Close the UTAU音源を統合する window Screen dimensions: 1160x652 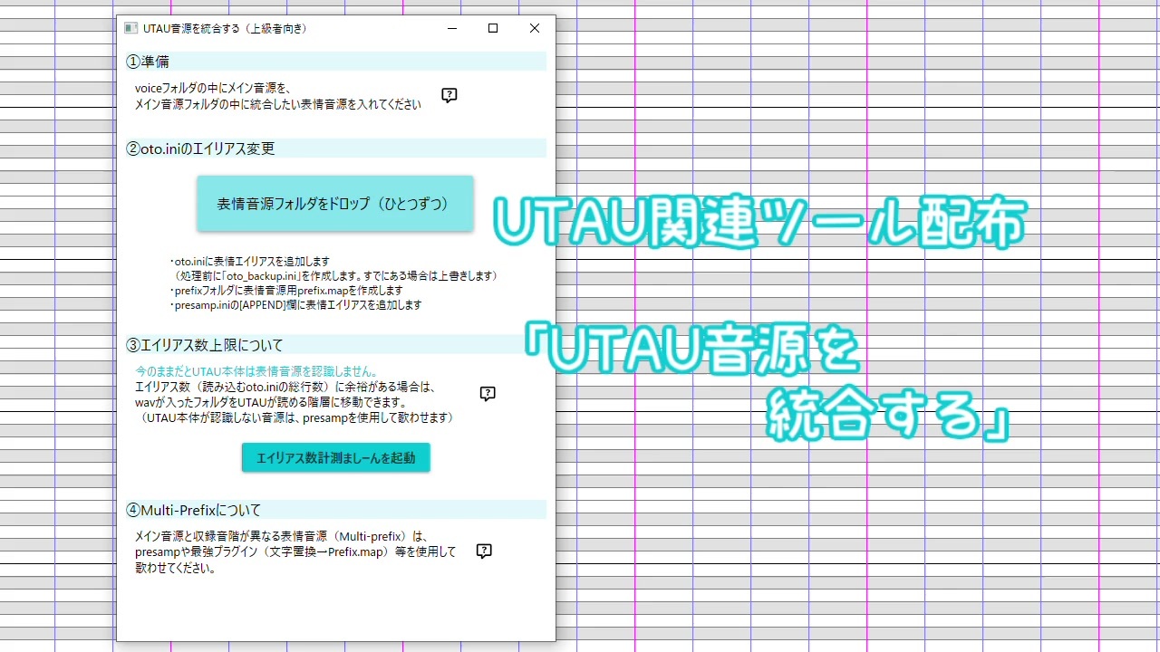click(535, 28)
